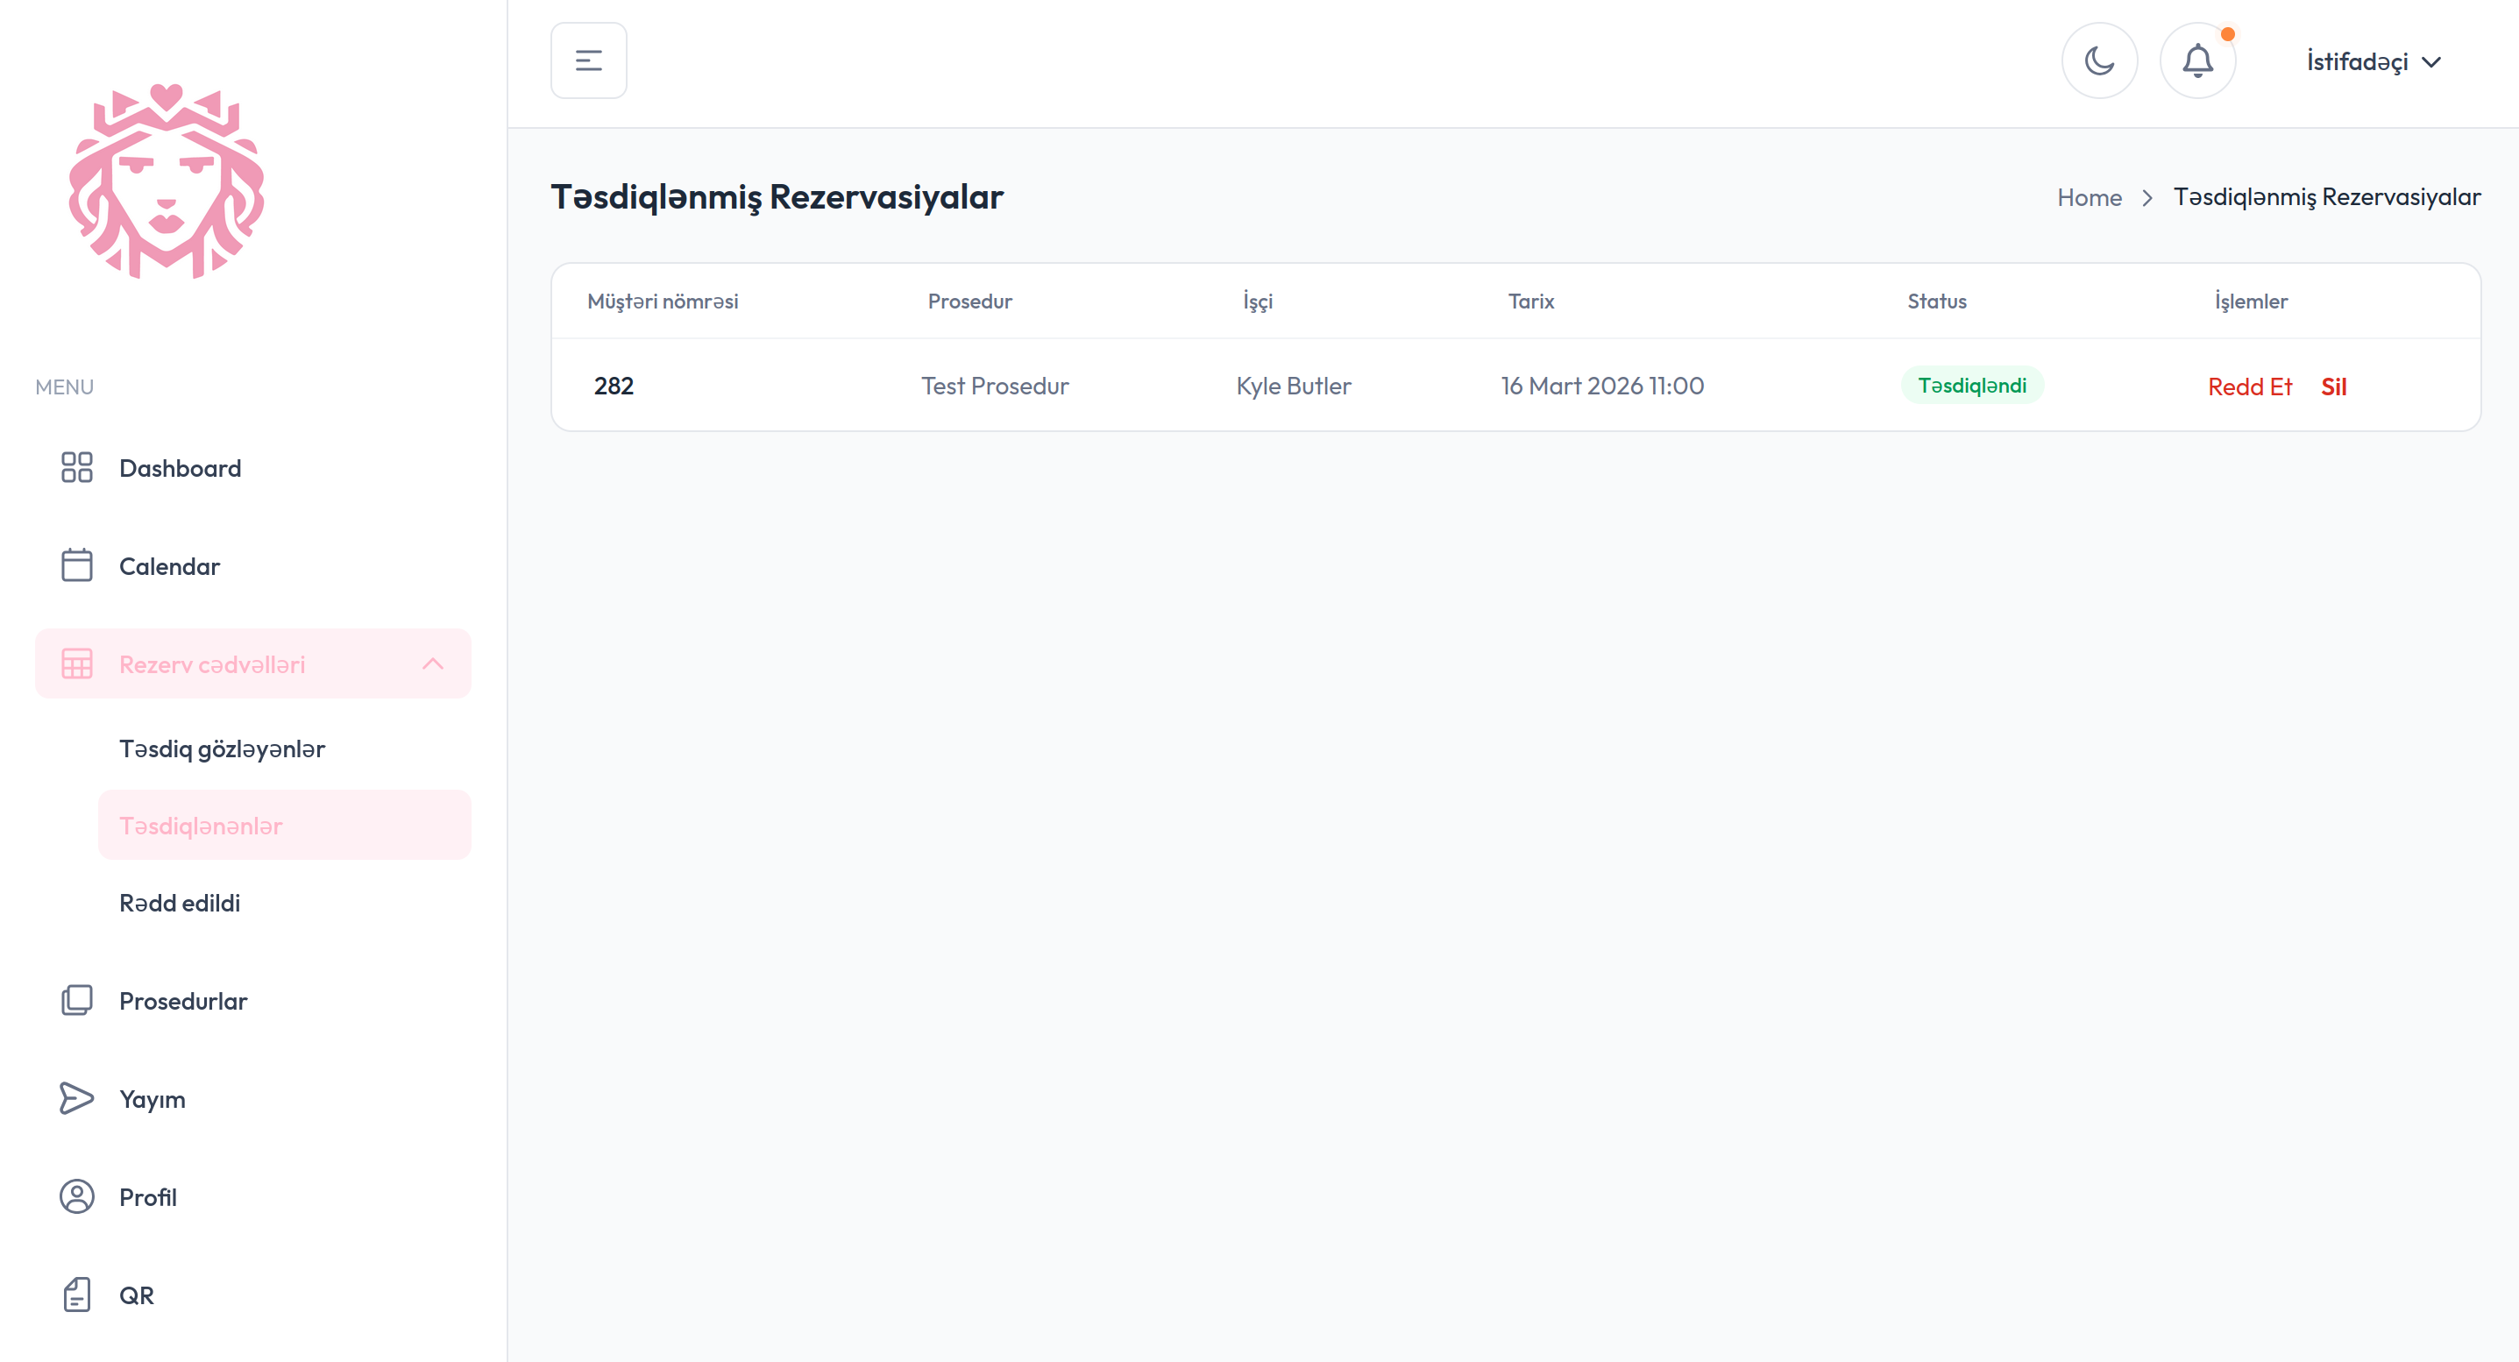The width and height of the screenshot is (2519, 1362).
Task: Click the QR document icon
Action: coord(76,1294)
